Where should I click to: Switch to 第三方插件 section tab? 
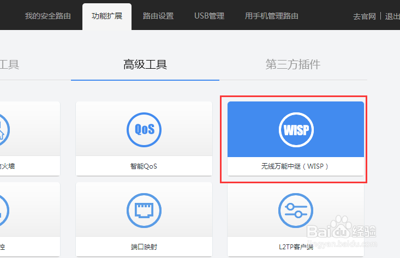(x=293, y=64)
